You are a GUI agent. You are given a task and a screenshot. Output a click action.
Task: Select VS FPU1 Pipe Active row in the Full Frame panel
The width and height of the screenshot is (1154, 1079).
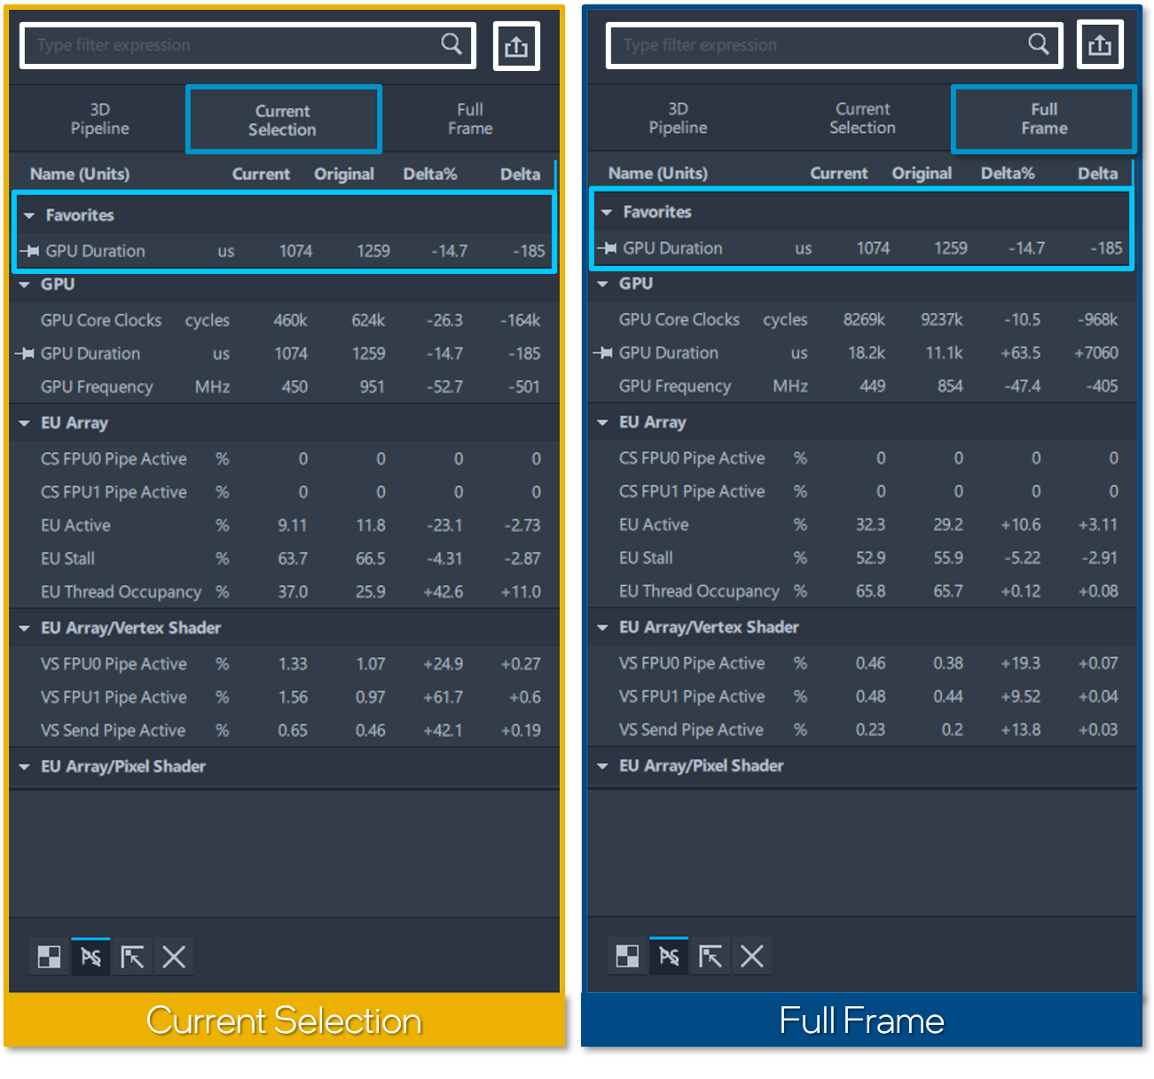point(862,697)
